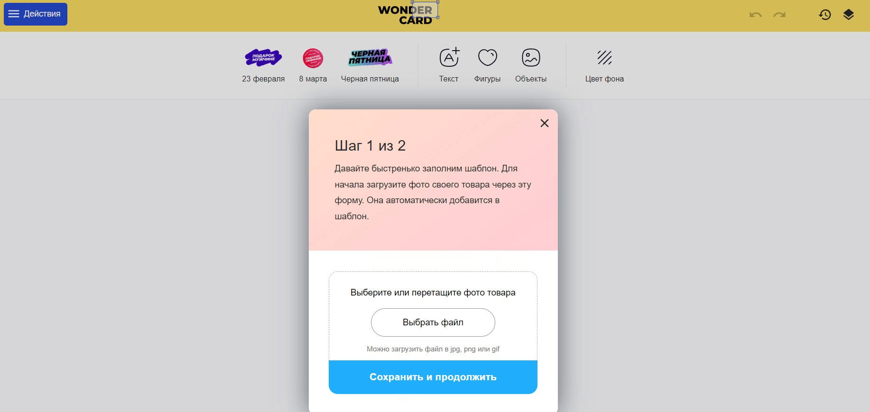Click the Выбрать файл button
This screenshot has width=870, height=412.
coord(433,322)
